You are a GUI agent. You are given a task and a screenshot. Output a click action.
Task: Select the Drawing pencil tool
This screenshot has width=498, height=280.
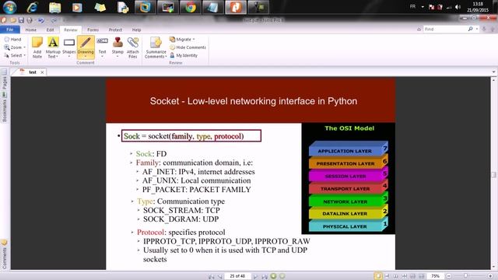tap(86, 47)
